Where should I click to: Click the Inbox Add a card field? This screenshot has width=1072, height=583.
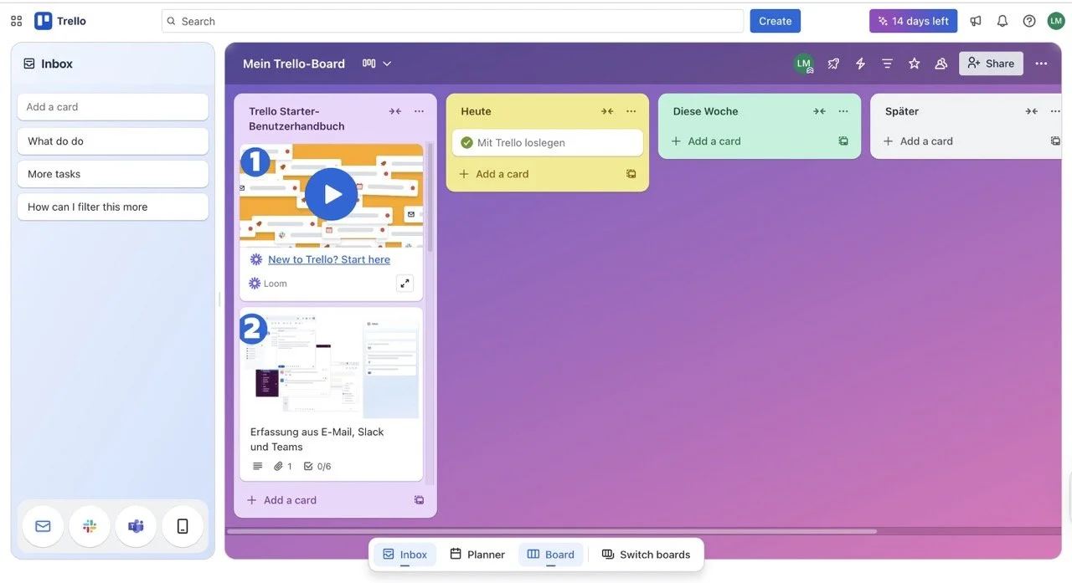pyautogui.click(x=112, y=107)
